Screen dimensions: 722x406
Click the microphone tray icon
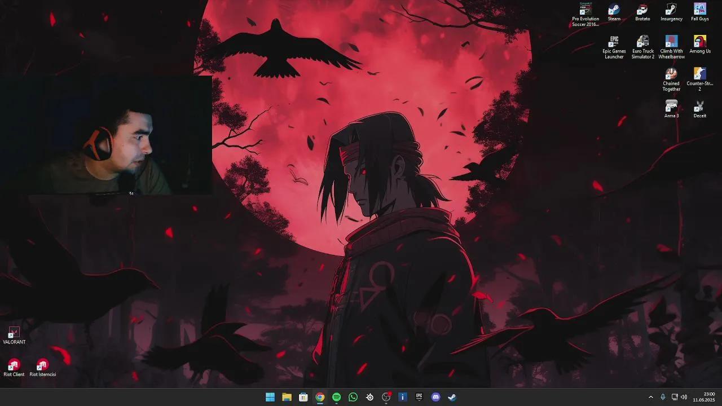point(663,397)
